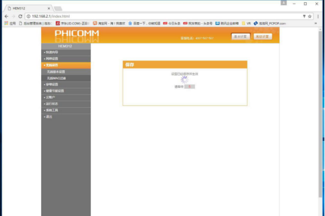
Task: Bookmark this page with the star icon
Action: coord(310,16)
